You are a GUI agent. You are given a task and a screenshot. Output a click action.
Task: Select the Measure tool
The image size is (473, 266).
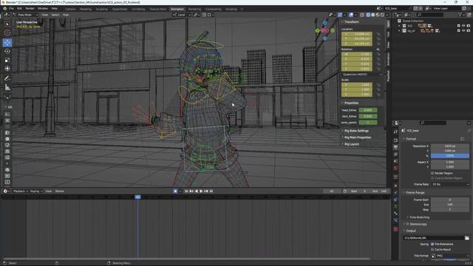click(7, 87)
